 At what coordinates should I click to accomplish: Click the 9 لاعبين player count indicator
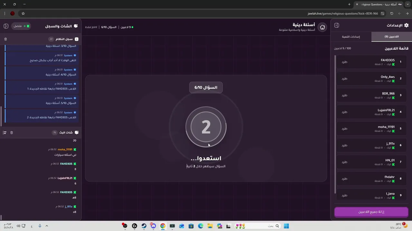point(127,27)
